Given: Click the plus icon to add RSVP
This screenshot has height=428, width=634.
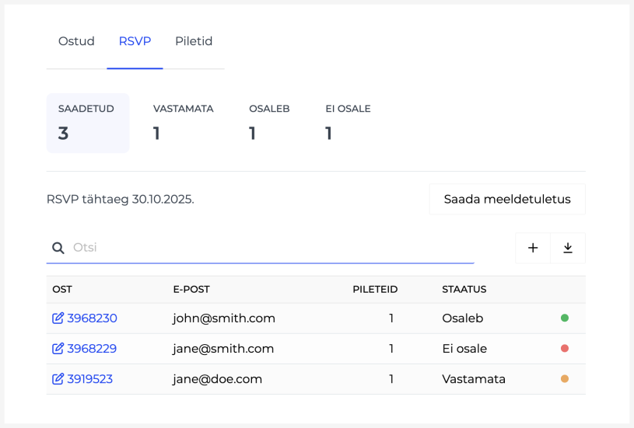Looking at the screenshot, I should coord(533,248).
